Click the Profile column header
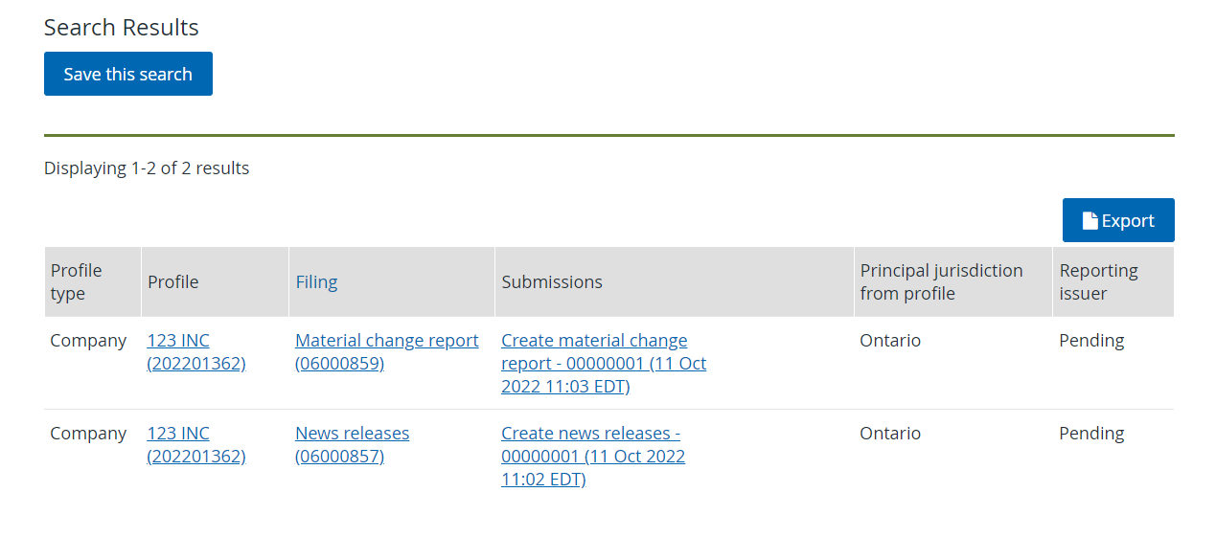Screen dimensions: 1216x537 (215, 281)
